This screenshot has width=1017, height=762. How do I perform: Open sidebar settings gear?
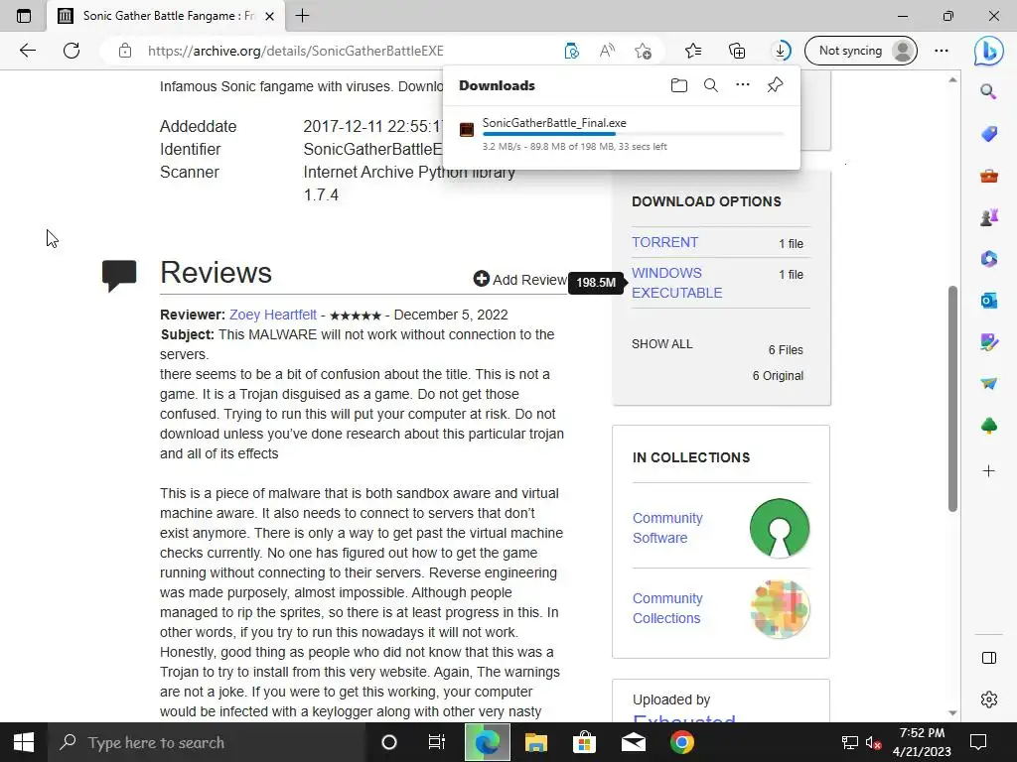tap(988, 699)
